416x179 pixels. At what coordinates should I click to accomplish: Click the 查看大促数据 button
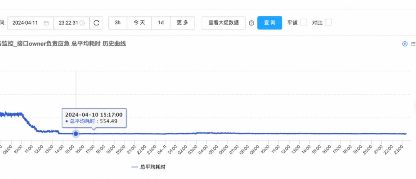pyautogui.click(x=224, y=23)
